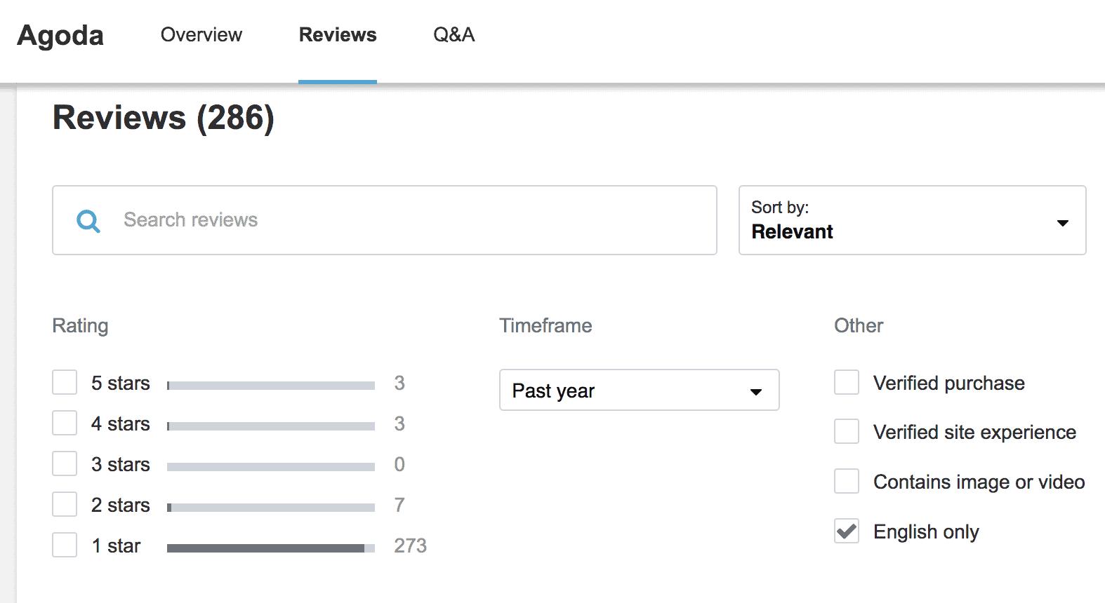
Task: Enable Verified site experience checkbox
Action: click(847, 432)
